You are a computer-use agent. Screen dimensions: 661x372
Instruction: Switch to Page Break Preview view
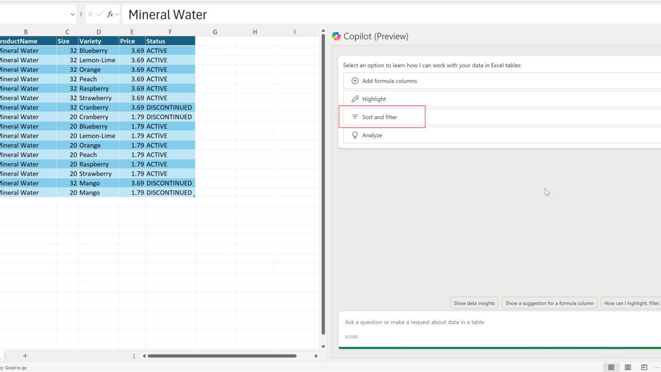tap(644, 367)
